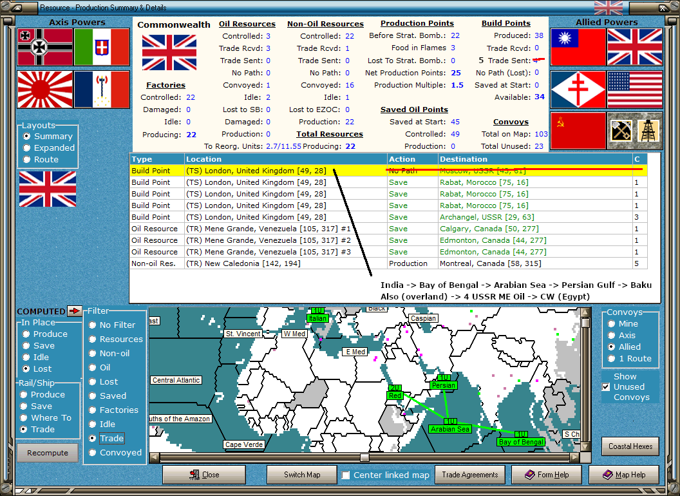Screen dimensions: 680x496
Task: Click the map horizontal scrollbar thumb
Action: pos(364,457)
